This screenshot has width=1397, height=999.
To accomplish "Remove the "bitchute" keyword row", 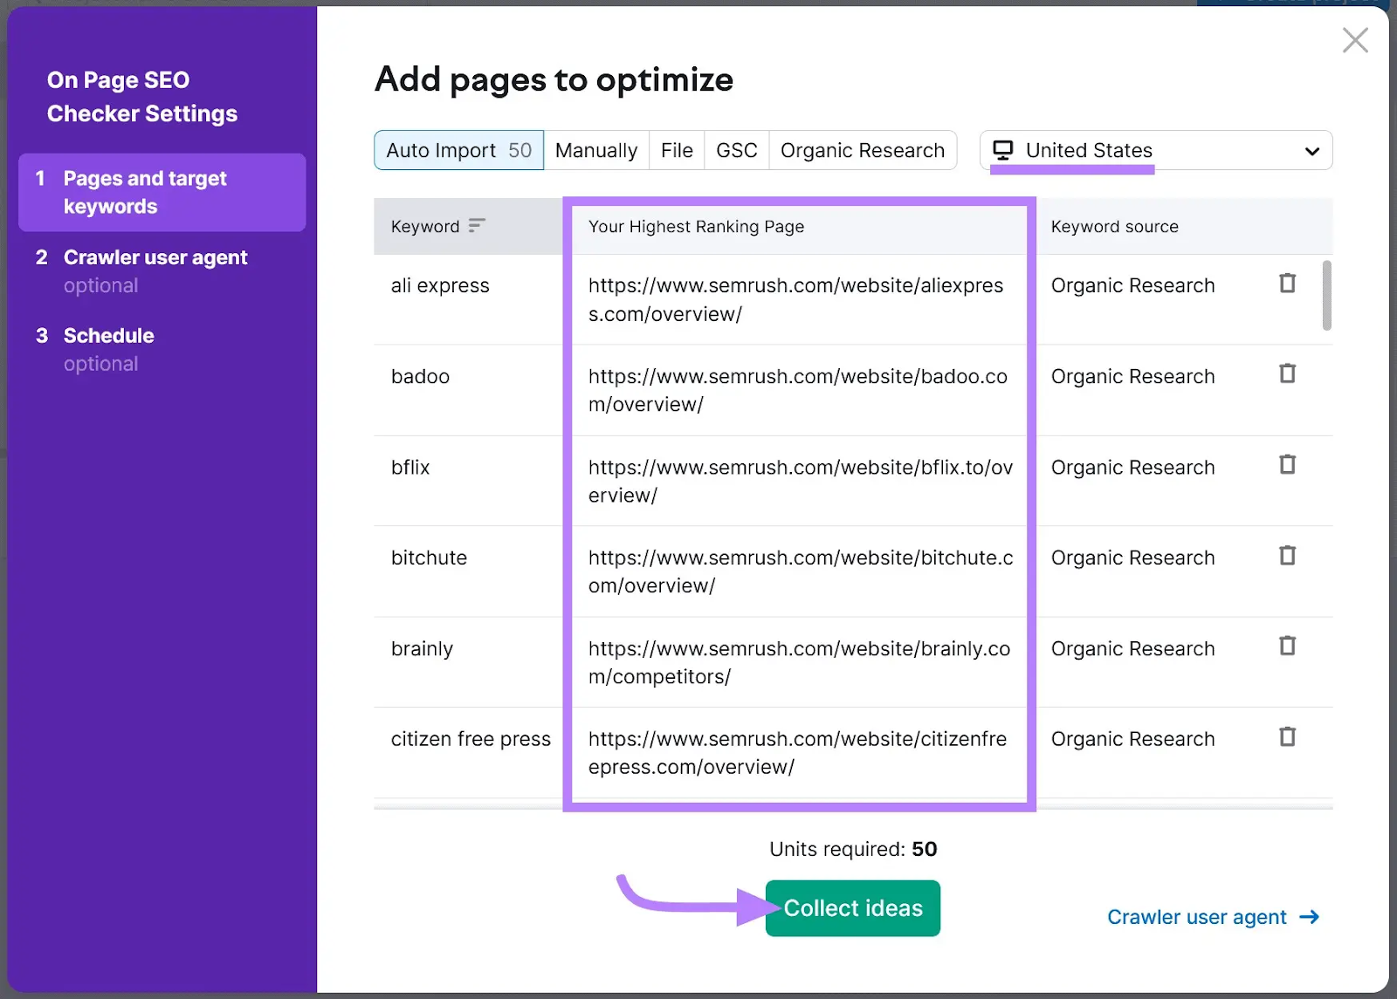I will coord(1287,555).
